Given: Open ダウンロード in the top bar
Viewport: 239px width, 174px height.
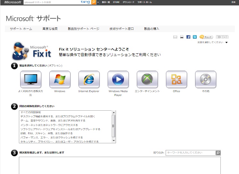Looking at the screenshot, I should 128,2.
